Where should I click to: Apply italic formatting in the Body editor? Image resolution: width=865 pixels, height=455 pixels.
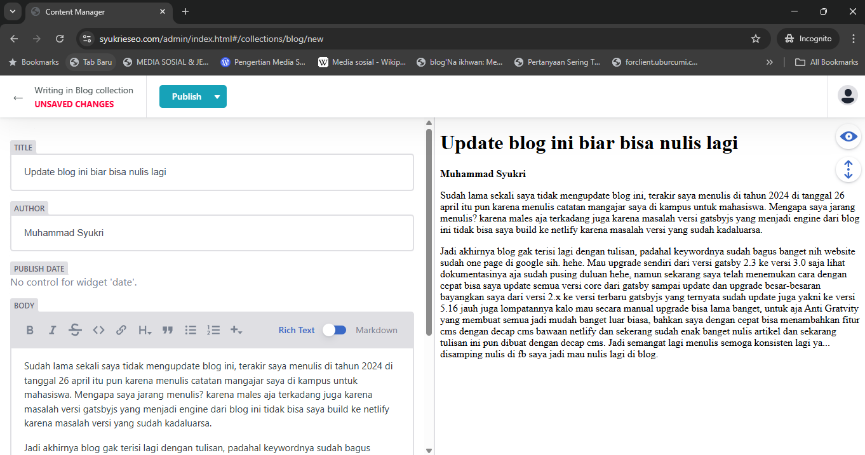tap(53, 330)
